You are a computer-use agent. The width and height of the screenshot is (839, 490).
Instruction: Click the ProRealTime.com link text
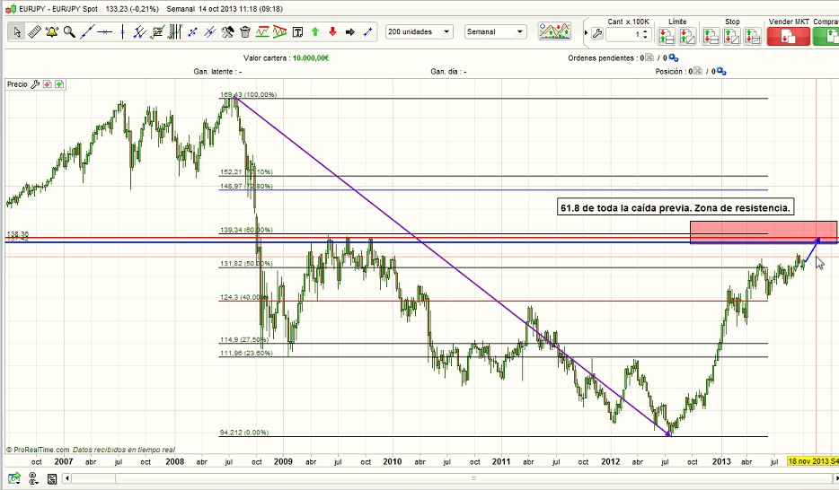pos(41,450)
